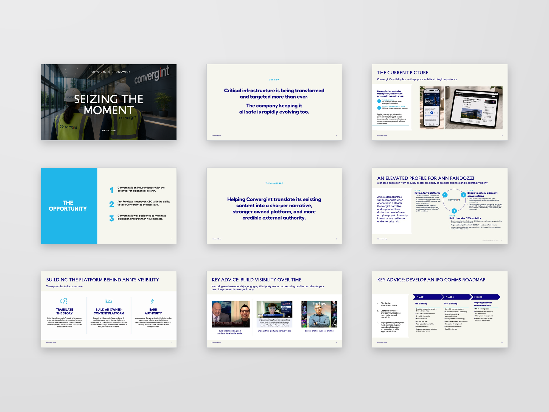Click the Post S-1 filing column heading
549x412 pixels.
coord(450,304)
